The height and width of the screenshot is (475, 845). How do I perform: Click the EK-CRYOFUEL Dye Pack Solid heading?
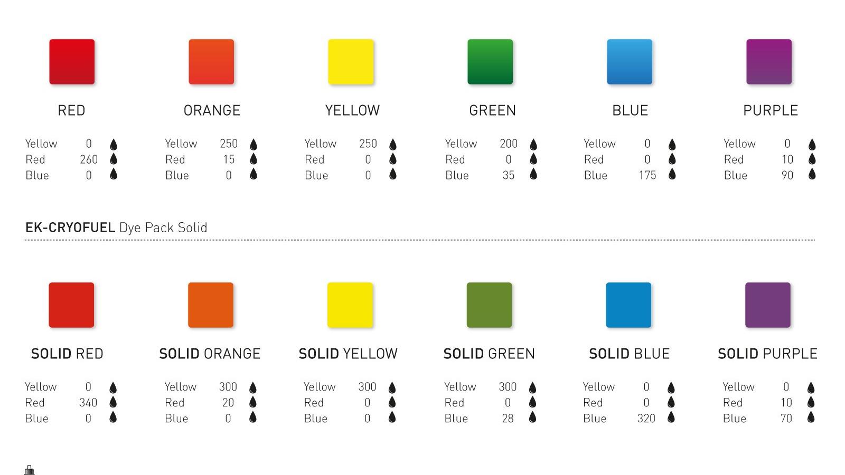point(116,227)
